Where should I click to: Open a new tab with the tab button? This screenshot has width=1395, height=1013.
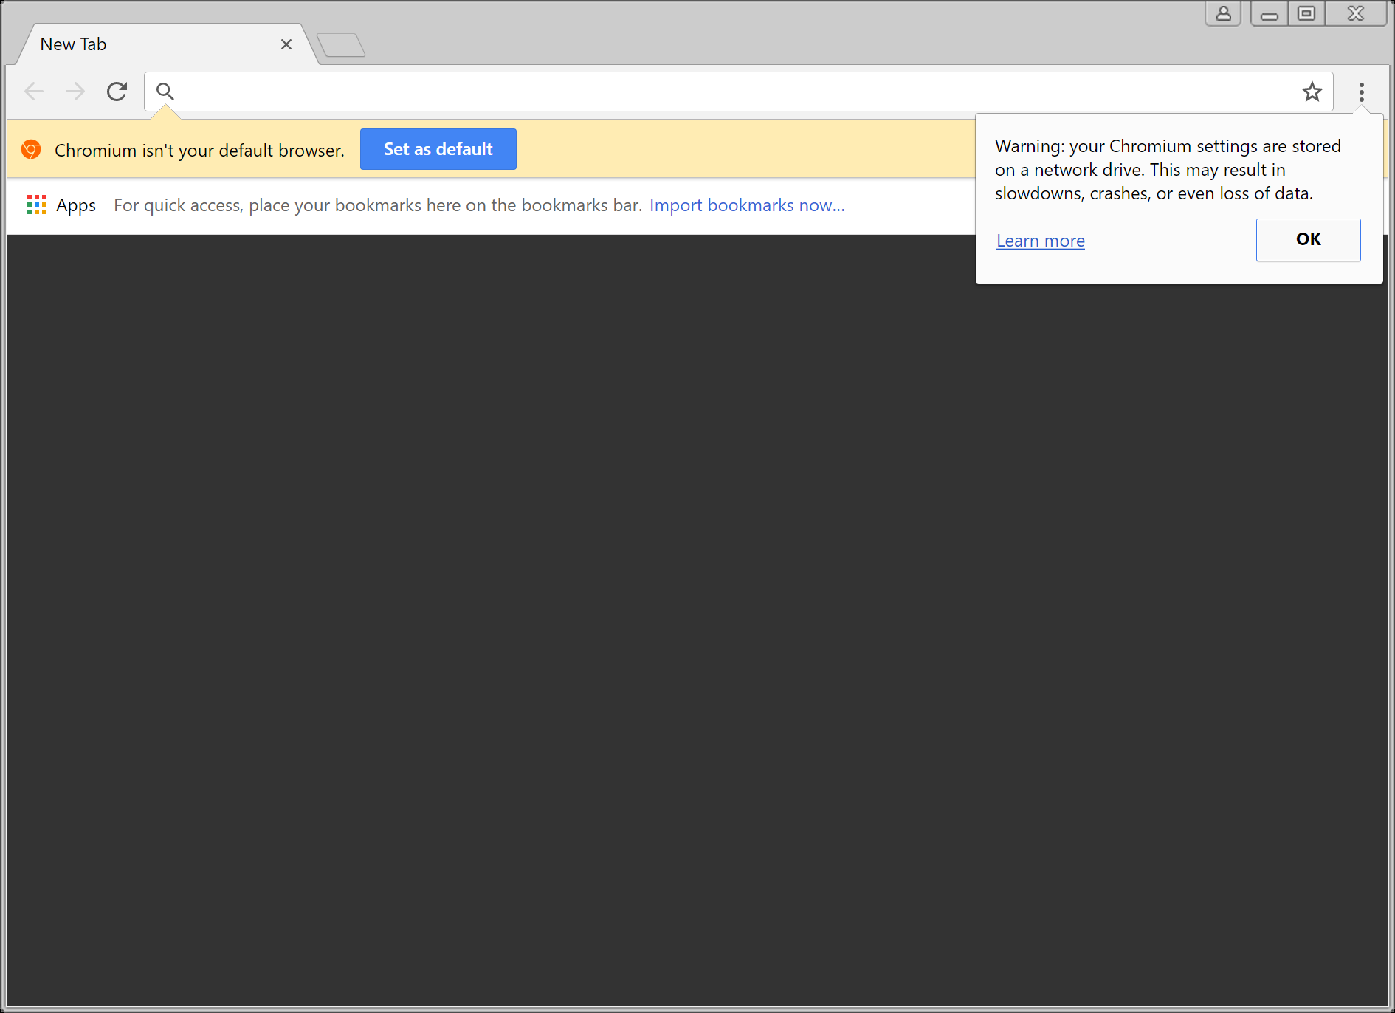(341, 45)
